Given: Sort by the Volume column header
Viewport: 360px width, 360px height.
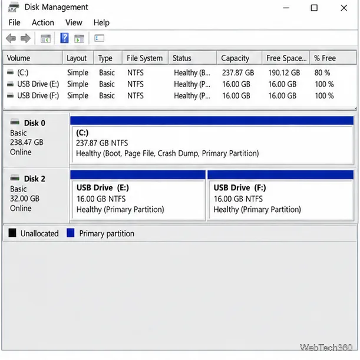Looking at the screenshot, I should click(32, 58).
